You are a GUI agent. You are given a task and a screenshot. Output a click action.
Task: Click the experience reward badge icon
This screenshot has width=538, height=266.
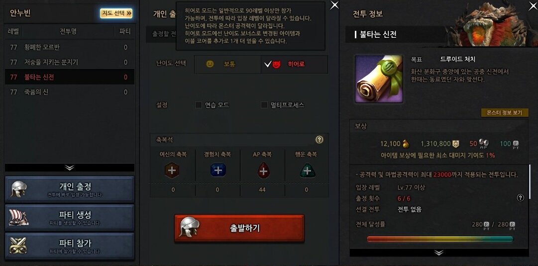(456, 144)
